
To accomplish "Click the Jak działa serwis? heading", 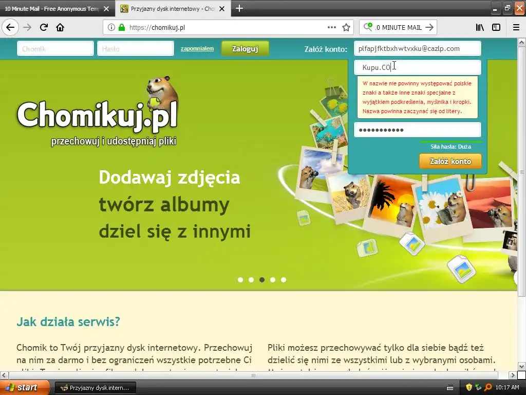I will (68, 321).
